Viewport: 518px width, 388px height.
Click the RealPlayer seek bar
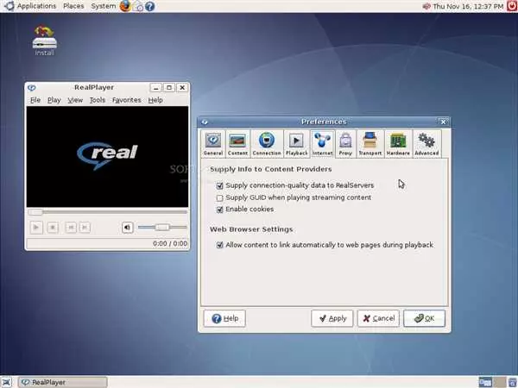(107, 212)
